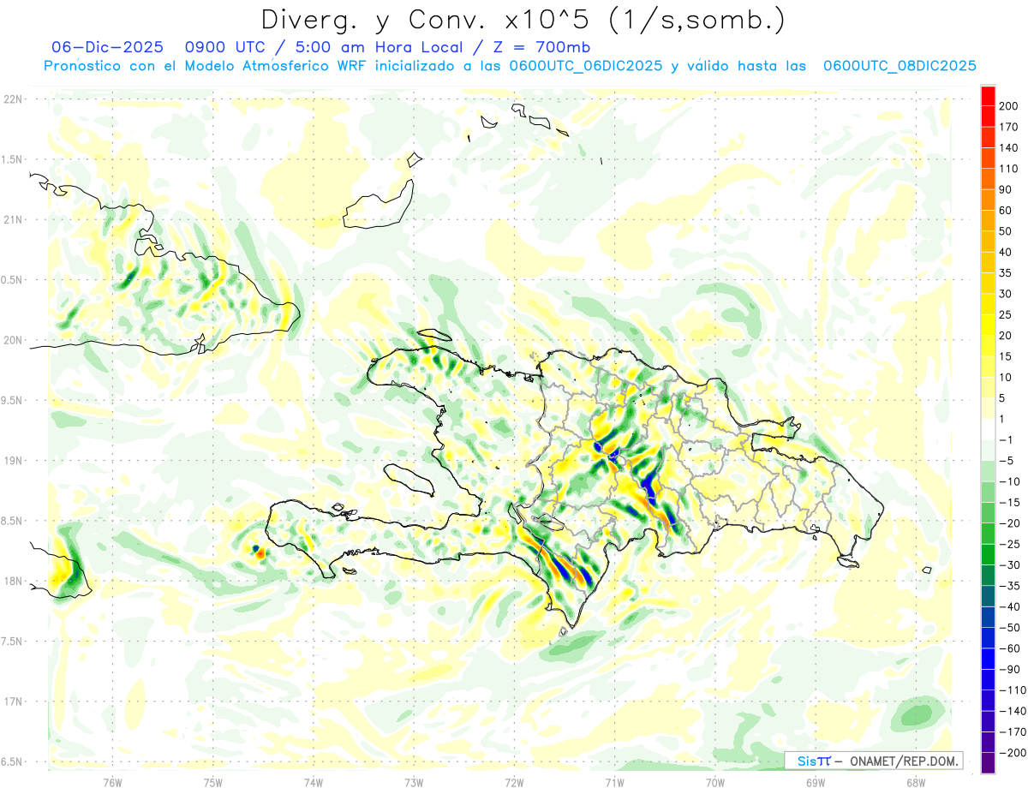Click the truncated latitude label '8.5N'
The width and height of the screenshot is (1028, 794).
coord(11,521)
